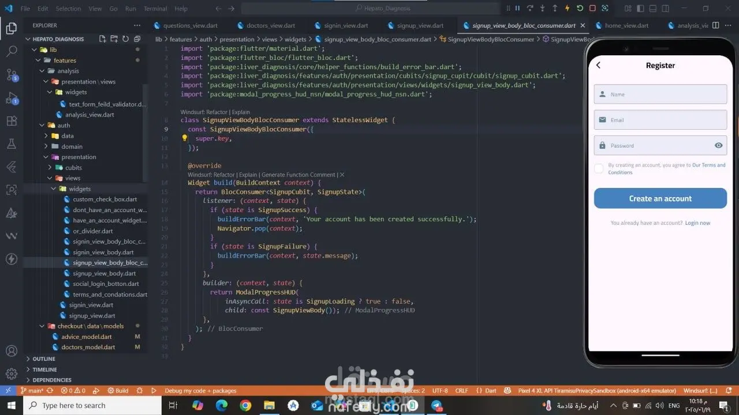Open the Widget Inspector icon in the debug toolbar
This screenshot has height=415, width=739.
pyautogui.click(x=605, y=8)
